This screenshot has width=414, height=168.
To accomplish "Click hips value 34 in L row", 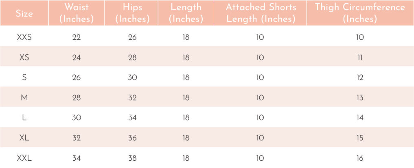I will click(x=132, y=118).
